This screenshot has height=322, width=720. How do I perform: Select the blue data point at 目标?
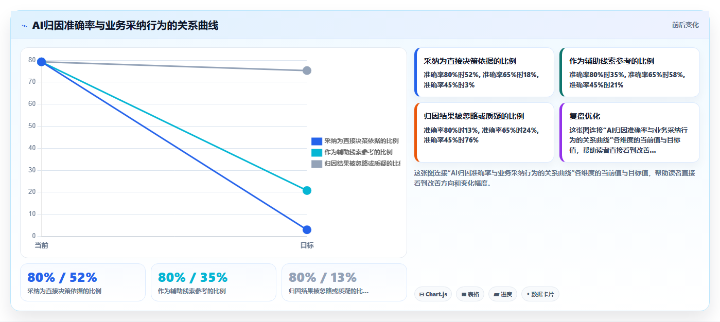click(307, 230)
